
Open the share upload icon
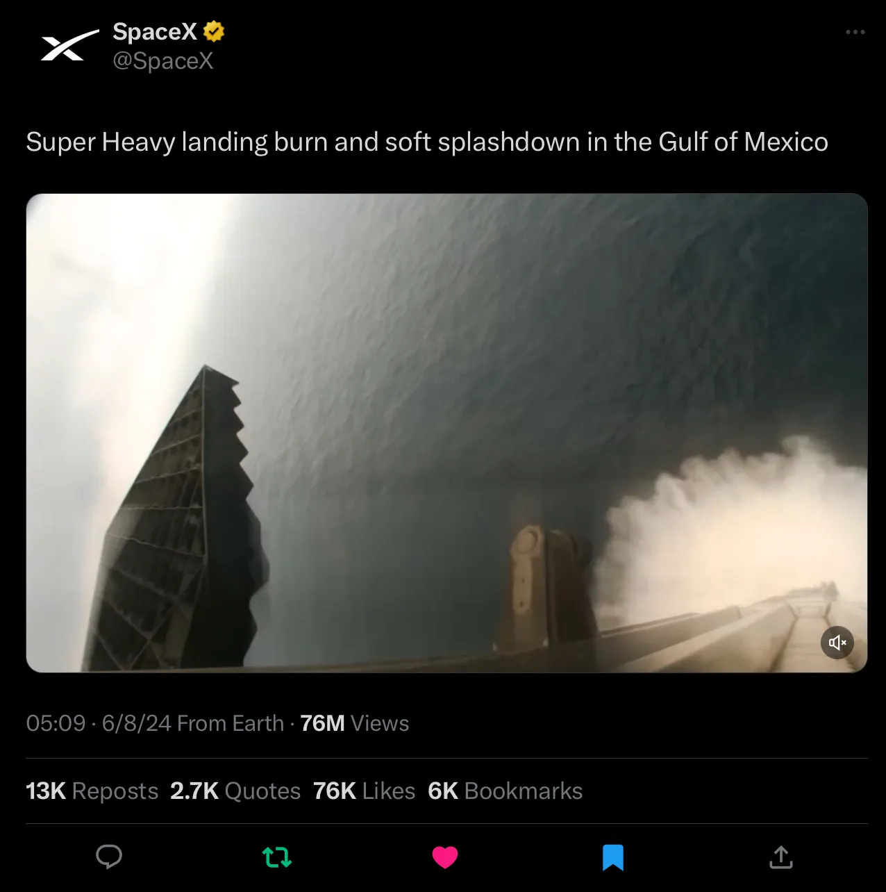click(781, 857)
